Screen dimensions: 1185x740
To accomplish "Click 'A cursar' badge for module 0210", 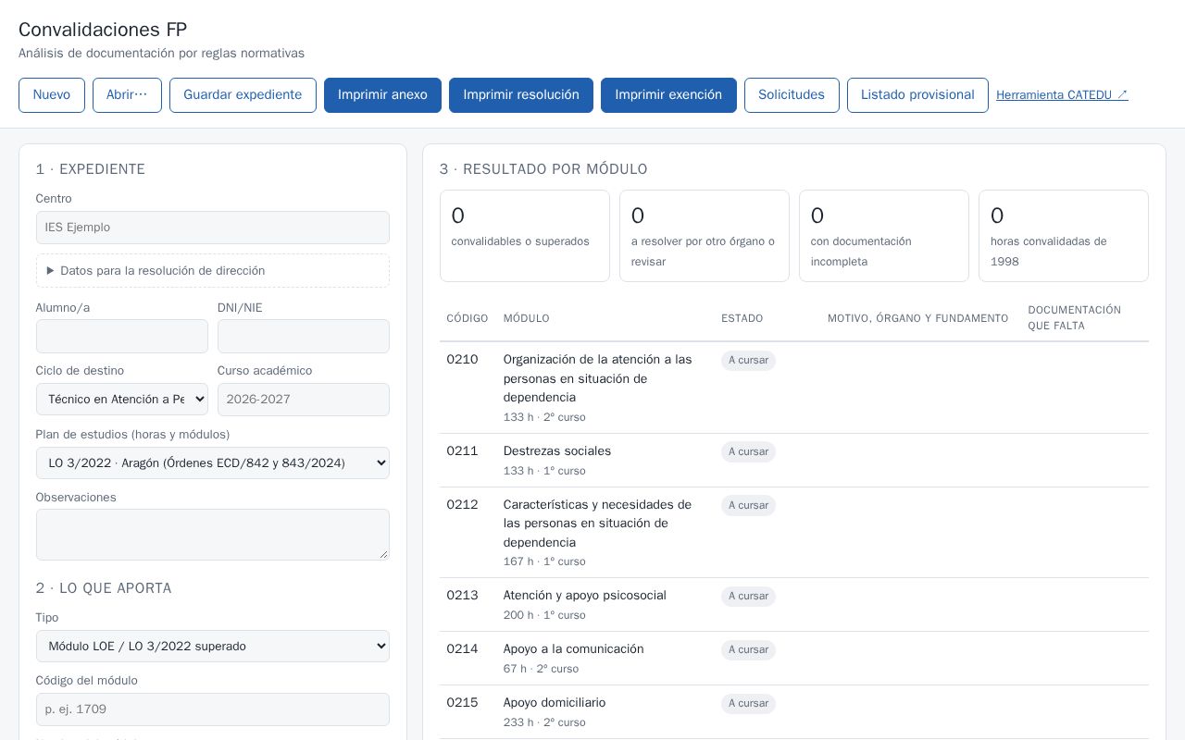I will [748, 360].
